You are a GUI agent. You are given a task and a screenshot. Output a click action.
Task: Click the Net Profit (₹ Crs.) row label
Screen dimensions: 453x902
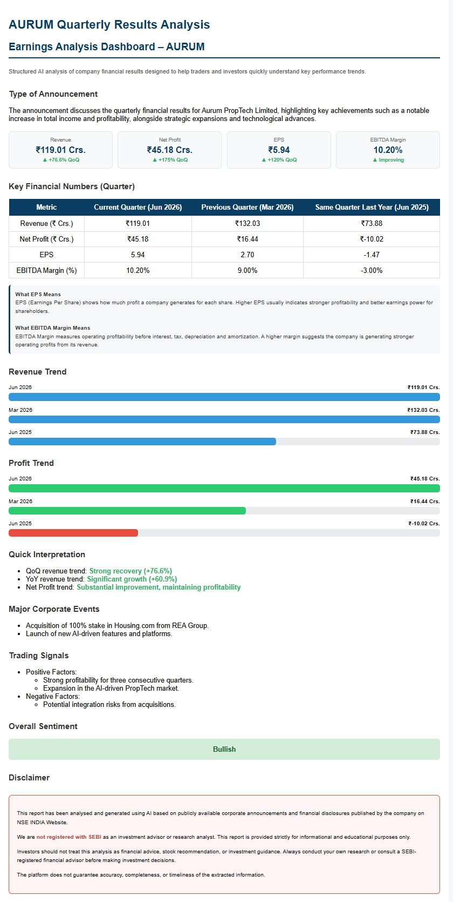[x=46, y=239]
